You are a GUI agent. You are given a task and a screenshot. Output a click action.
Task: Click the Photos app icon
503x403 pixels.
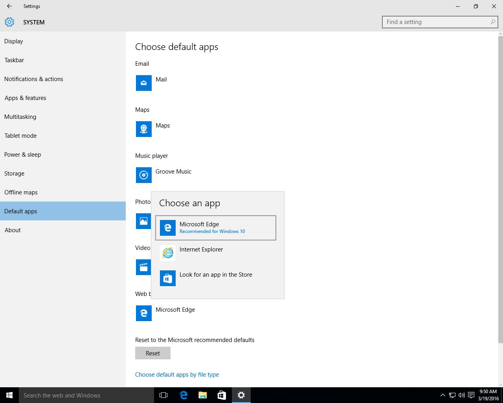coord(143,221)
